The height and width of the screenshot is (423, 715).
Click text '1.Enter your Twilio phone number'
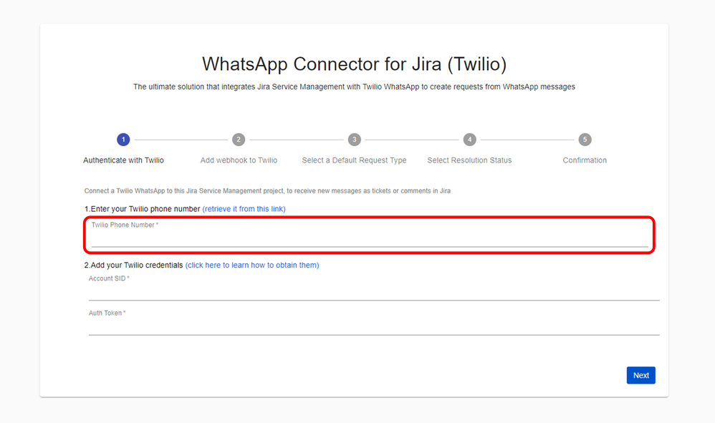(x=143, y=209)
